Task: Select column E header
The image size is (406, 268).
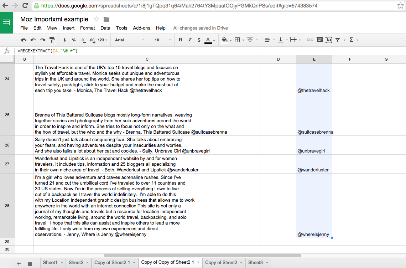Action: coord(314,60)
